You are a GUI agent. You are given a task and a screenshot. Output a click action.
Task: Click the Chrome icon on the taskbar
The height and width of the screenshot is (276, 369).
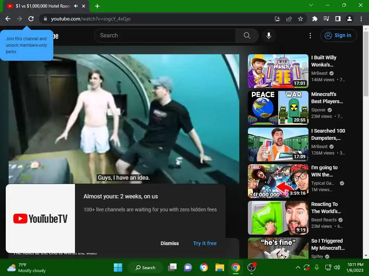tap(236, 267)
